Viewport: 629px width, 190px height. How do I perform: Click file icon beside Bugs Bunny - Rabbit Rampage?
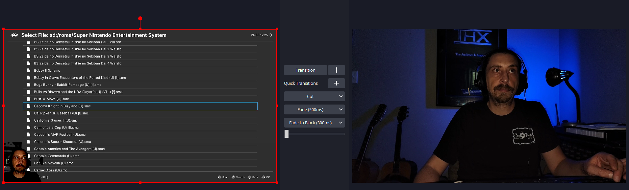click(29, 85)
